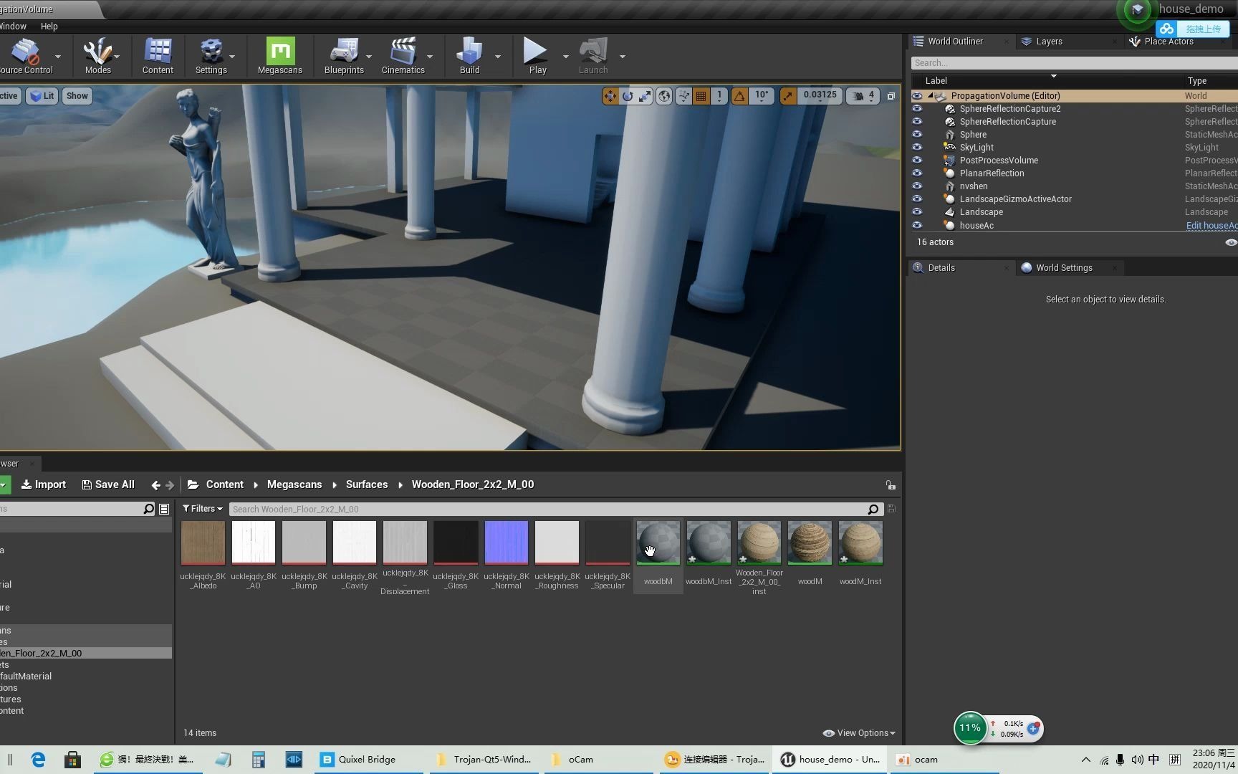
Task: Adjust the camera speed control in the viewport
Action: (x=863, y=95)
